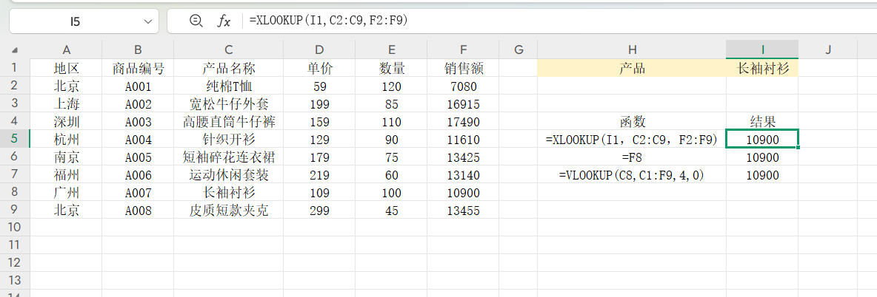Click the name box showing I5
Image resolution: width=877 pixels, height=297 pixels.
[75, 21]
